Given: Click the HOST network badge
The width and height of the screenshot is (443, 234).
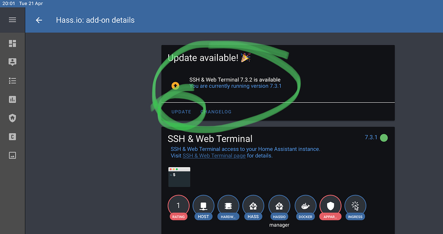Looking at the screenshot, I should [203, 208].
